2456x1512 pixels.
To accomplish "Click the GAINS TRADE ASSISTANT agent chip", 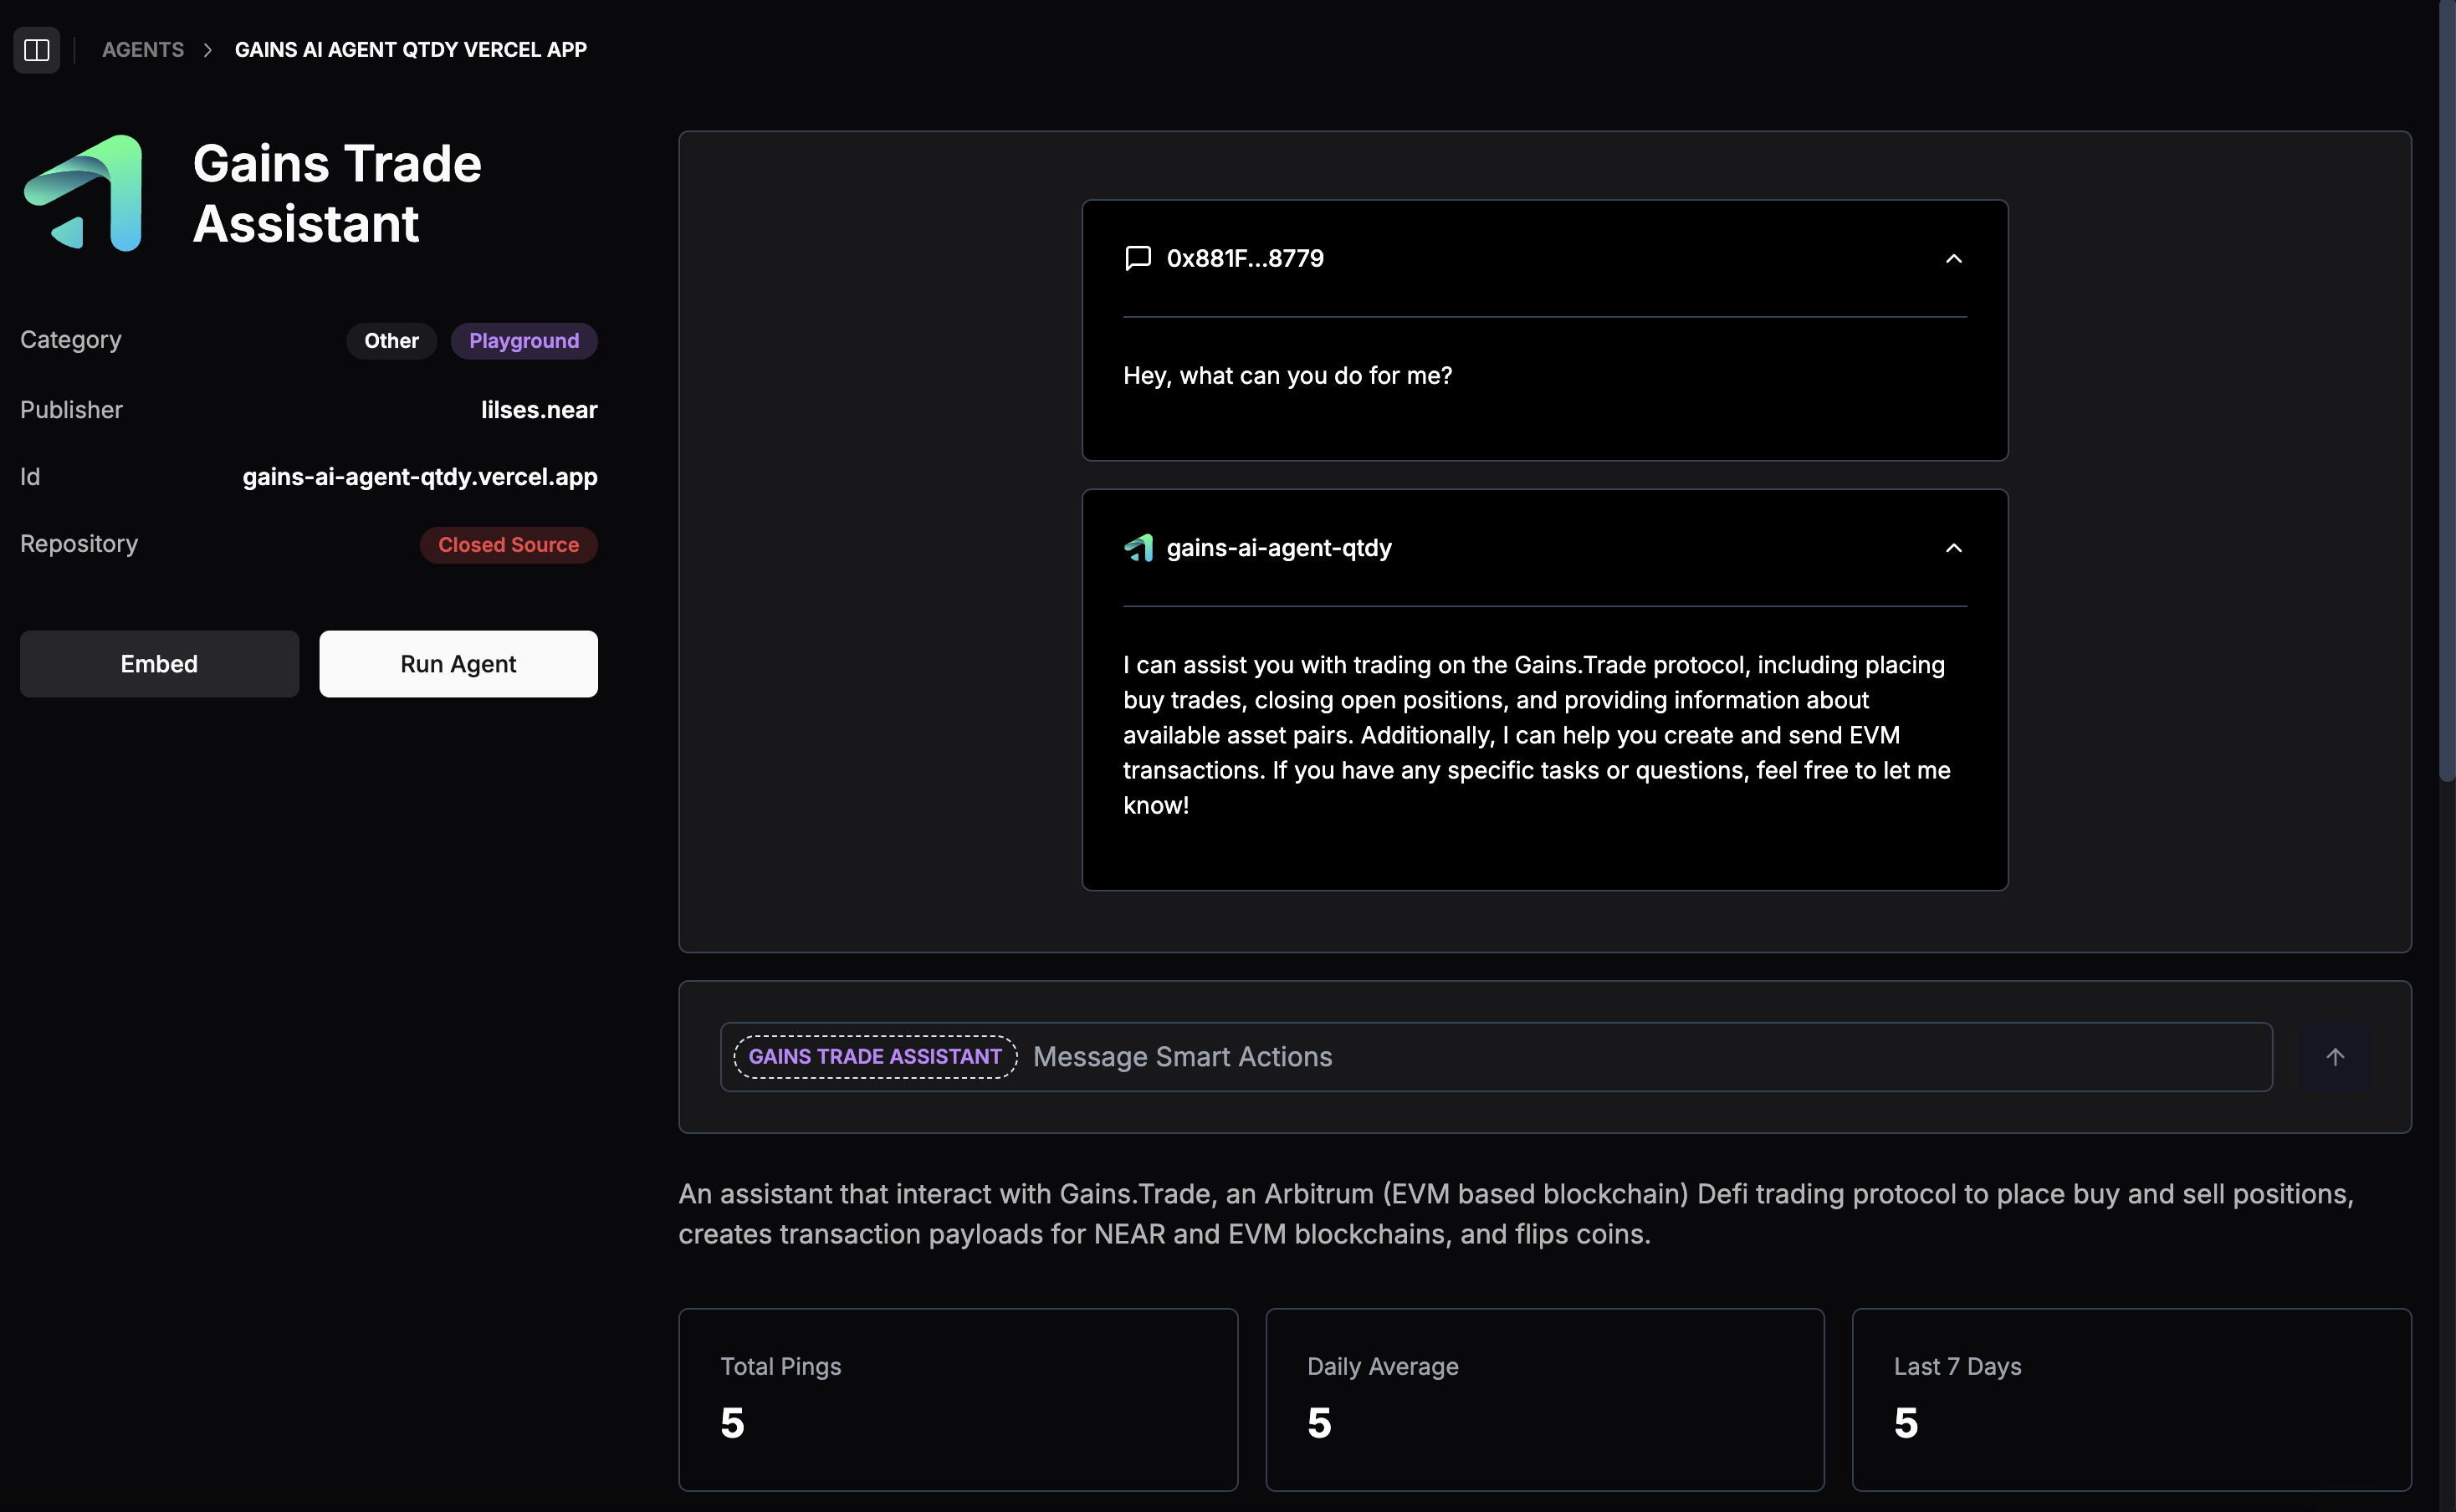I will pos(875,1057).
